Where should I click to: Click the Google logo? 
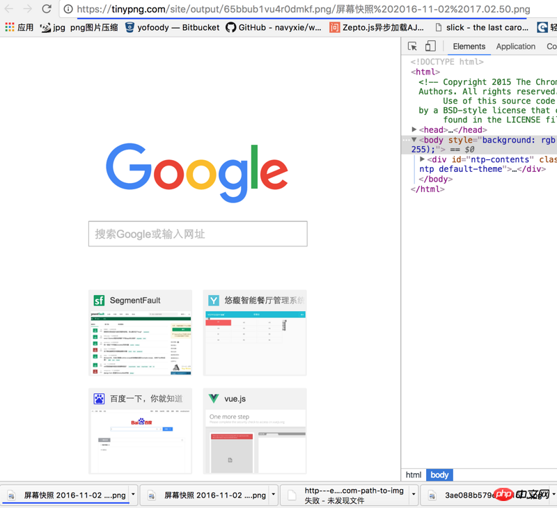tap(197, 173)
